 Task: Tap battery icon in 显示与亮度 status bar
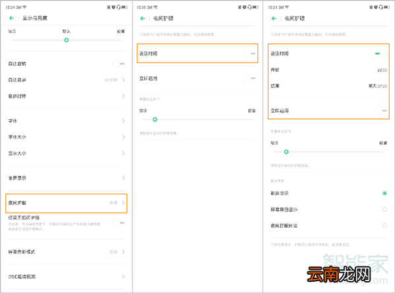pos(124,7)
